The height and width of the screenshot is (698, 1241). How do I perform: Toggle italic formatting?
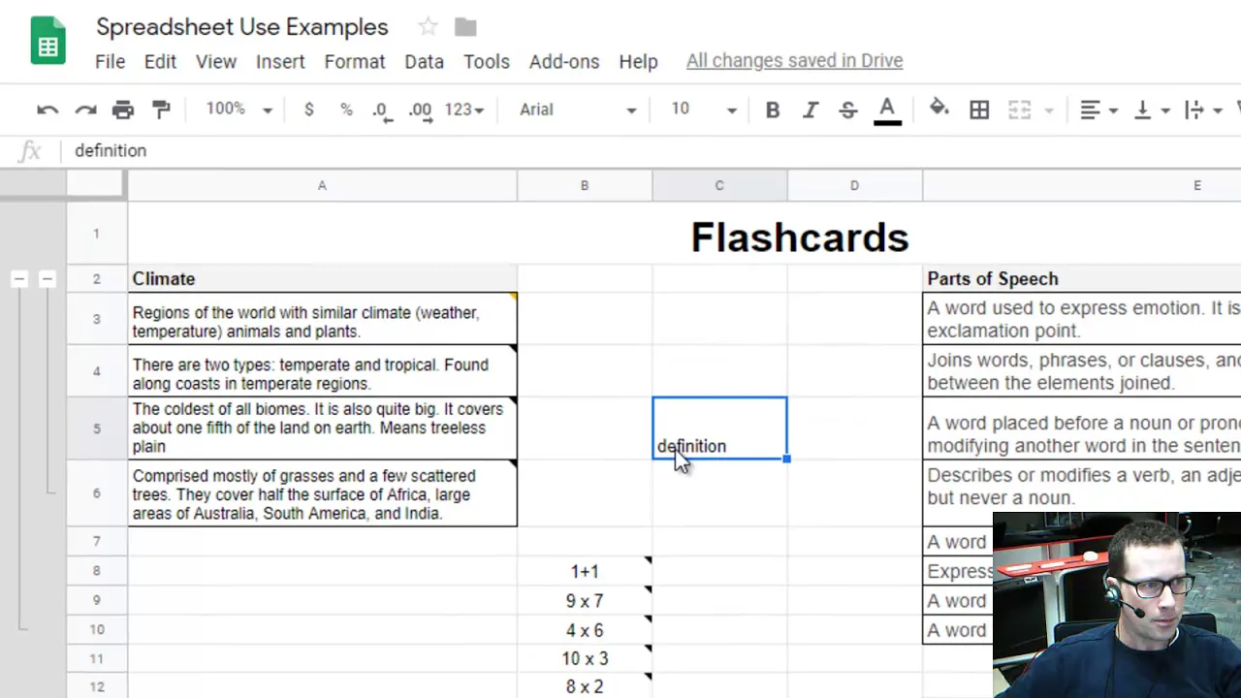pos(811,110)
